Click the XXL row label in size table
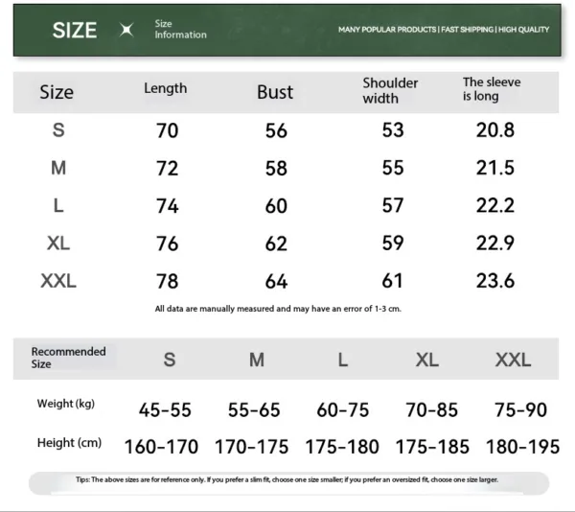Image resolution: width=575 pixels, height=512 pixels. tap(58, 281)
